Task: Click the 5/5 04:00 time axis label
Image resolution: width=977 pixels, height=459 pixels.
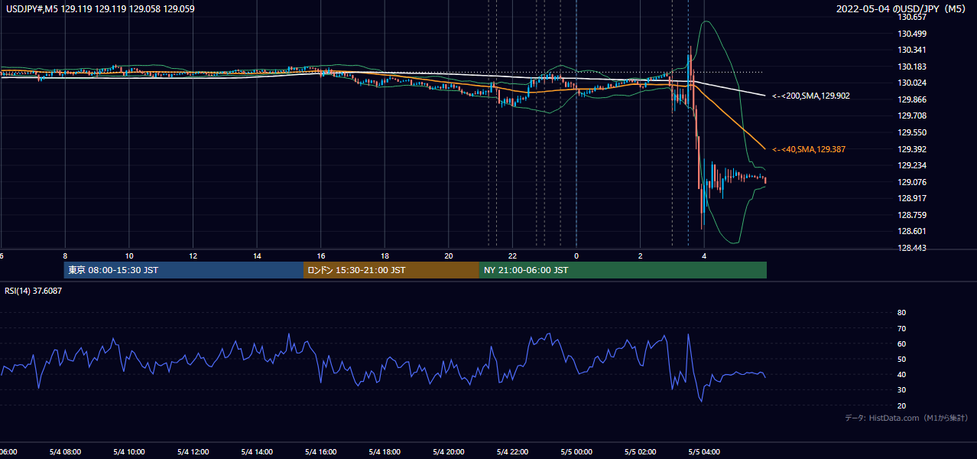Action: coord(704,452)
